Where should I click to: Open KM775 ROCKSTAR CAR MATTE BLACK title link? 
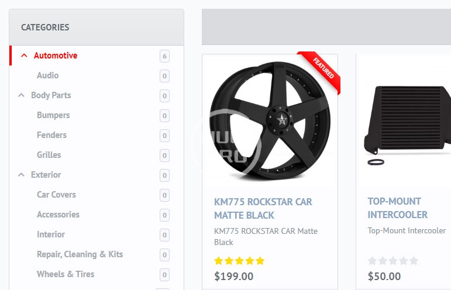pos(263,208)
